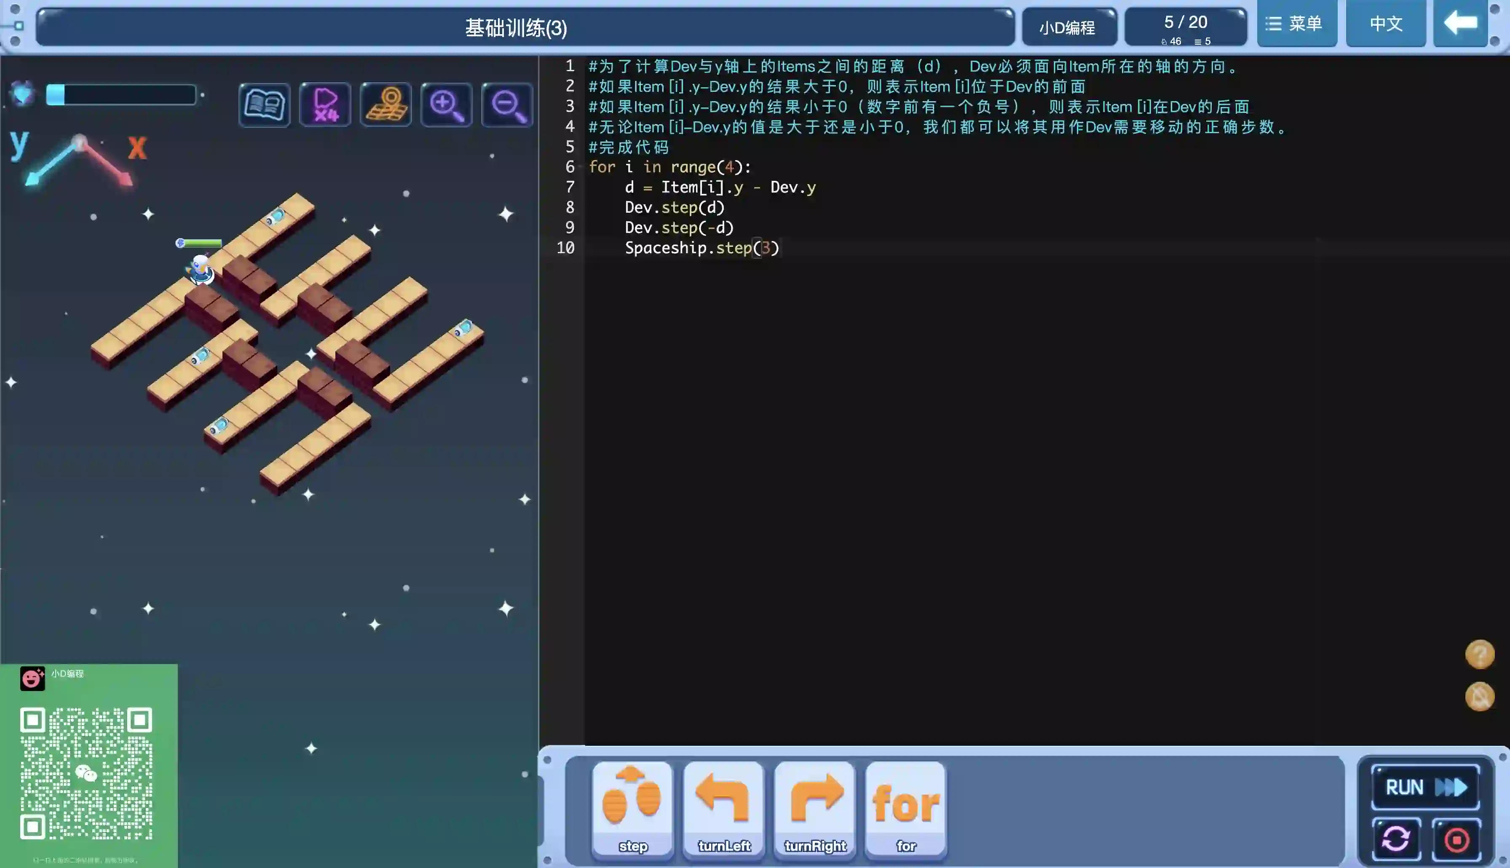
Task: Click code line 10 Spaceship.step(3)
Action: pos(701,248)
